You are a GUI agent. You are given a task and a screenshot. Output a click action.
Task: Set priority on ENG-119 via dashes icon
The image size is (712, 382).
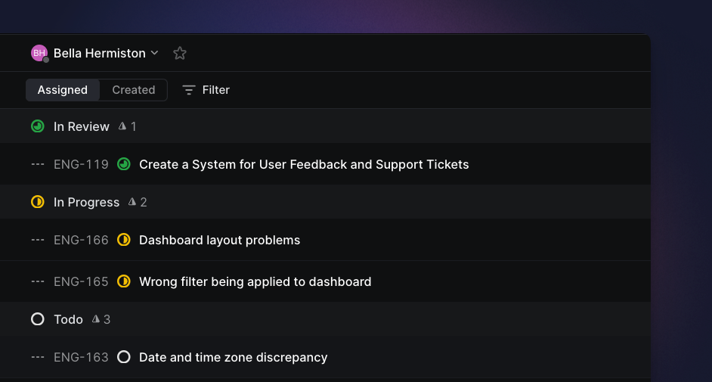coord(38,164)
